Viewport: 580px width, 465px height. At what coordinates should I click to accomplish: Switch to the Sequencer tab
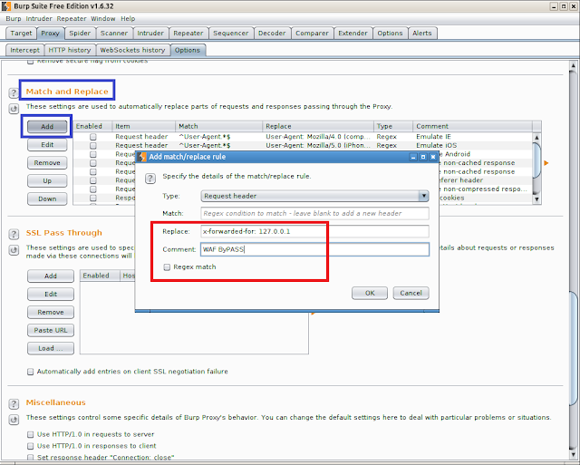[x=231, y=34]
